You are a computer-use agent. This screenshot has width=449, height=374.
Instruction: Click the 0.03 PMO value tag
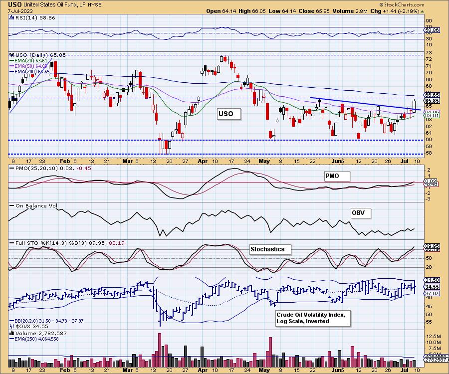(431, 181)
